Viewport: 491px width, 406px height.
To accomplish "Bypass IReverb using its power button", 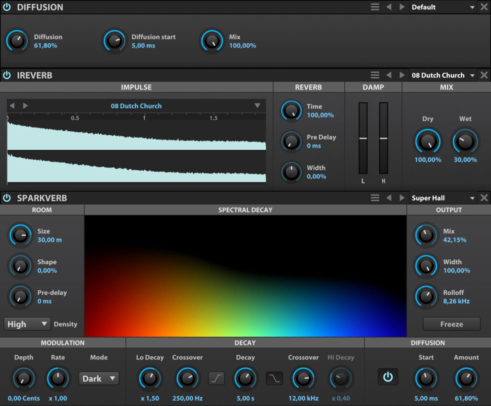I will pos(7,75).
